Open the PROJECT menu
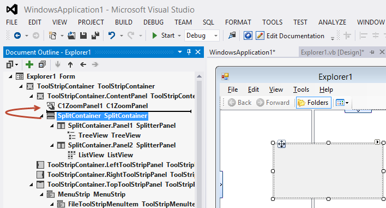This screenshot has height=208, width=386. [x=91, y=22]
